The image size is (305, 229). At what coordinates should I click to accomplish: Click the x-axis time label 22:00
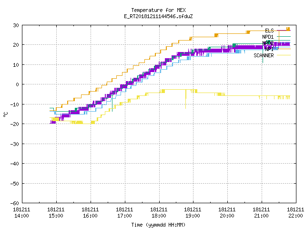(295, 216)
